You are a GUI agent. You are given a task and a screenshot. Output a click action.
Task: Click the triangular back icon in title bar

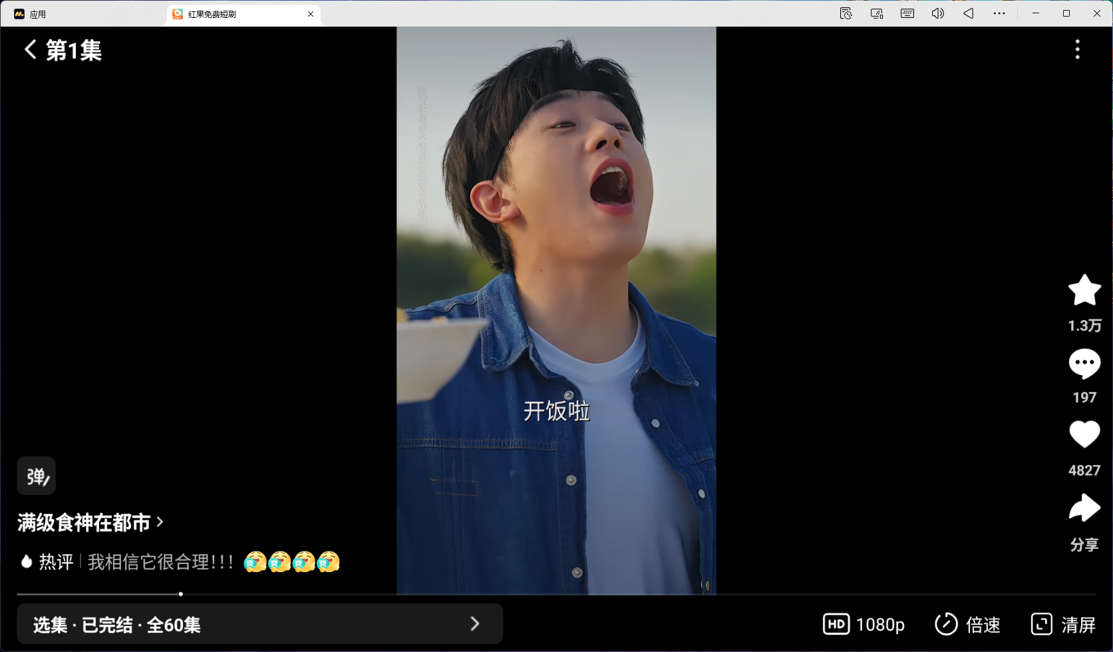969,13
